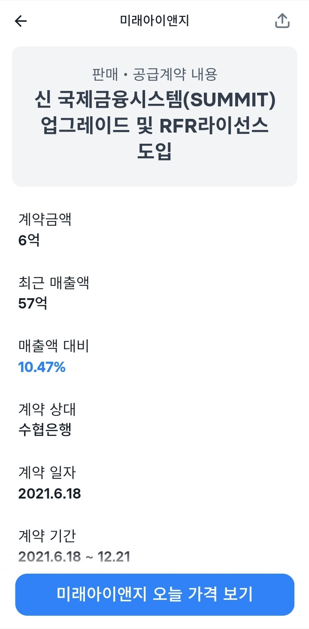This screenshot has height=629, width=309.
Task: Select the 계약 상대 label
Action: (x=47, y=409)
